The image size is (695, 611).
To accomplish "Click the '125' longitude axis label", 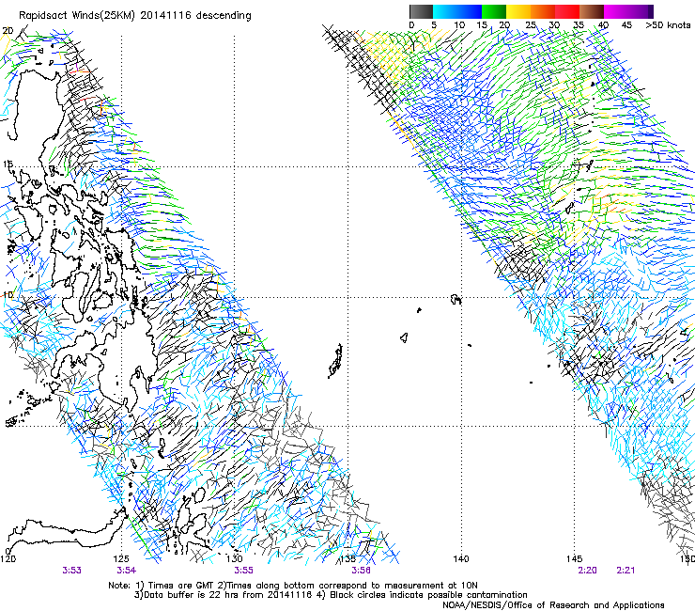I will pyautogui.click(x=121, y=558).
